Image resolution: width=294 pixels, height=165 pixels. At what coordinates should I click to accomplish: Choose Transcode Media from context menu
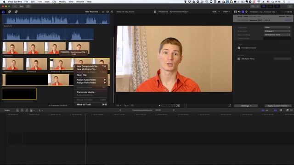click(91, 92)
